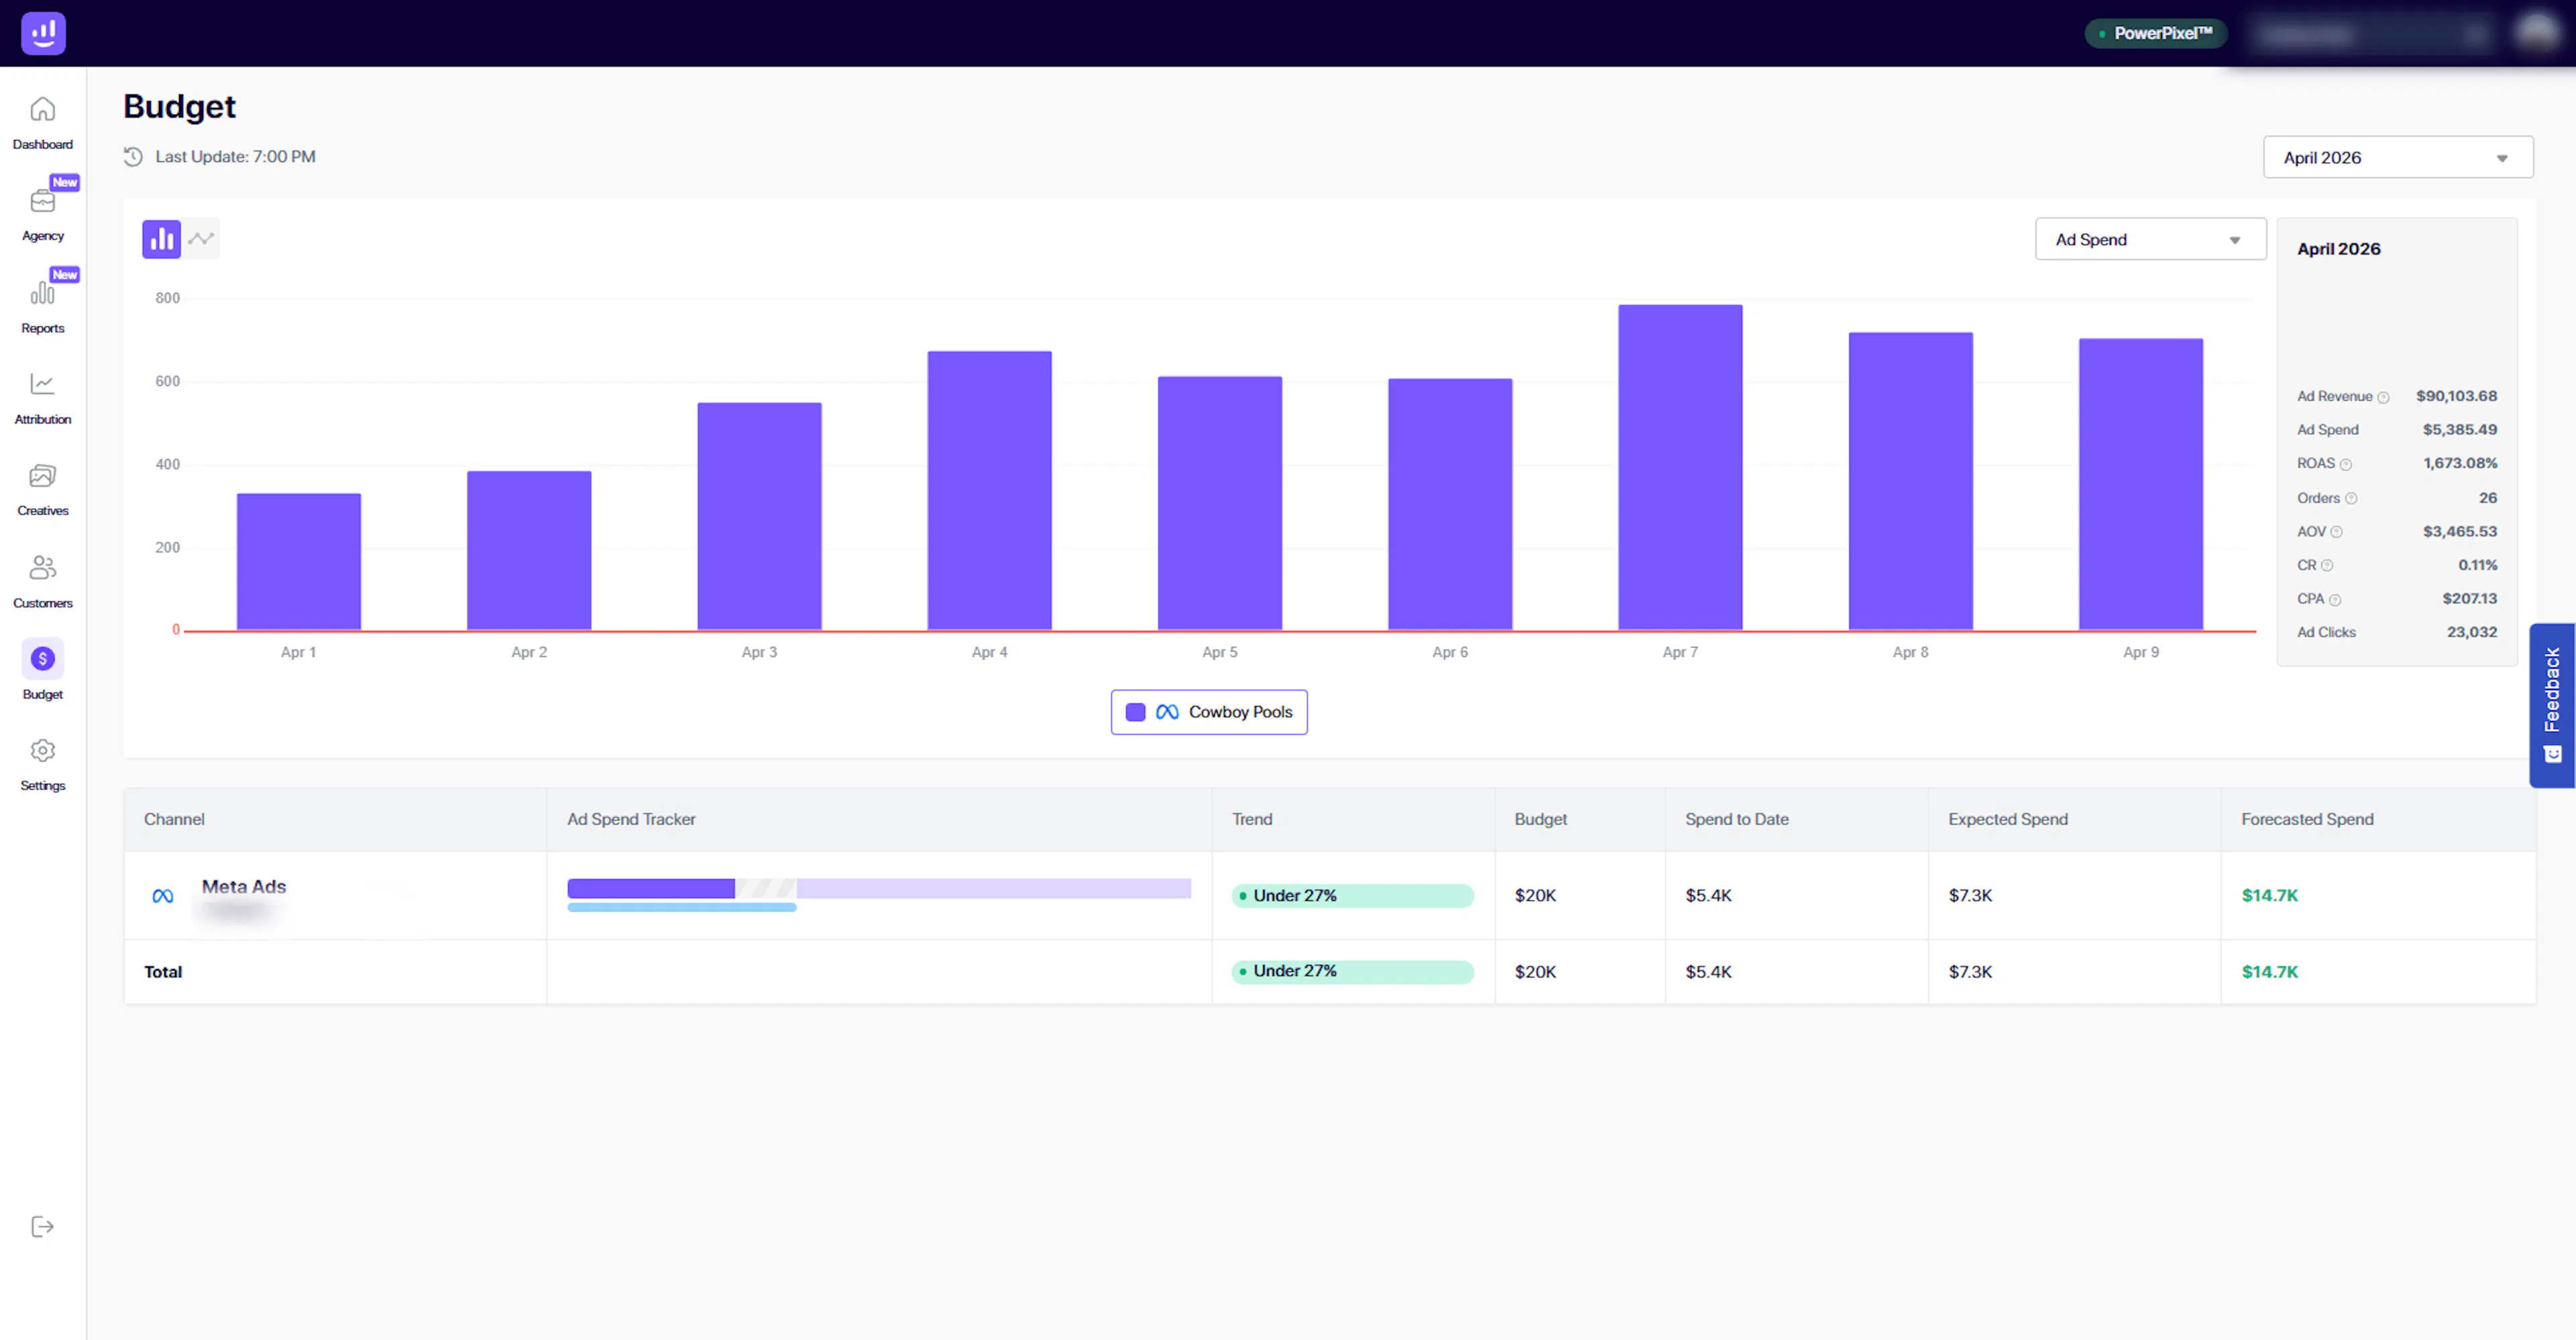Open the Feedback side tab
This screenshot has height=1340, width=2576.
(x=2552, y=705)
